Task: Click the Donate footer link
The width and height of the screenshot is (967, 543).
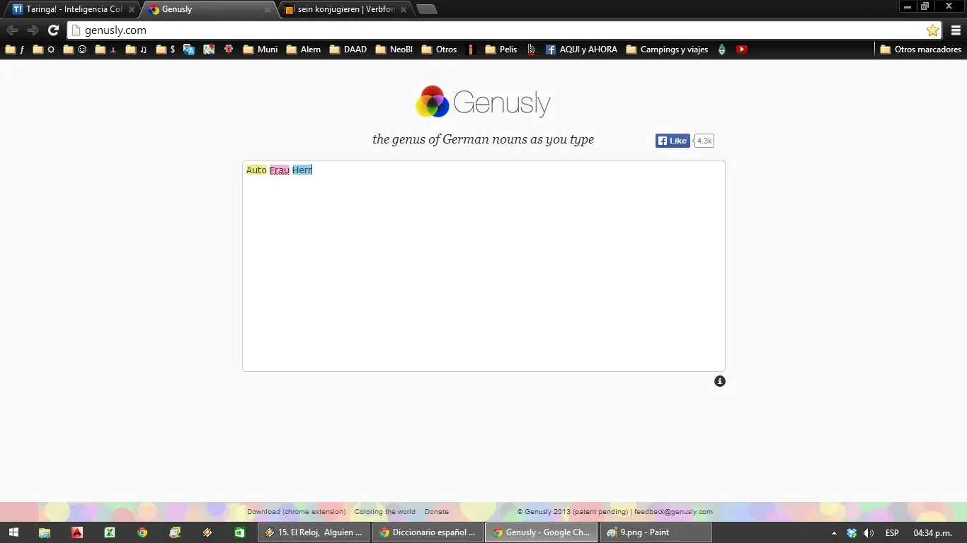Action: pyautogui.click(x=437, y=512)
